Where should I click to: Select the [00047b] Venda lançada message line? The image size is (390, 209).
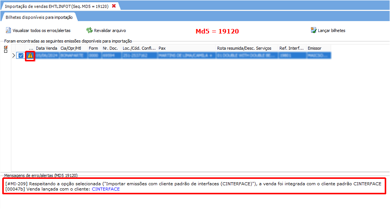click(x=62, y=189)
